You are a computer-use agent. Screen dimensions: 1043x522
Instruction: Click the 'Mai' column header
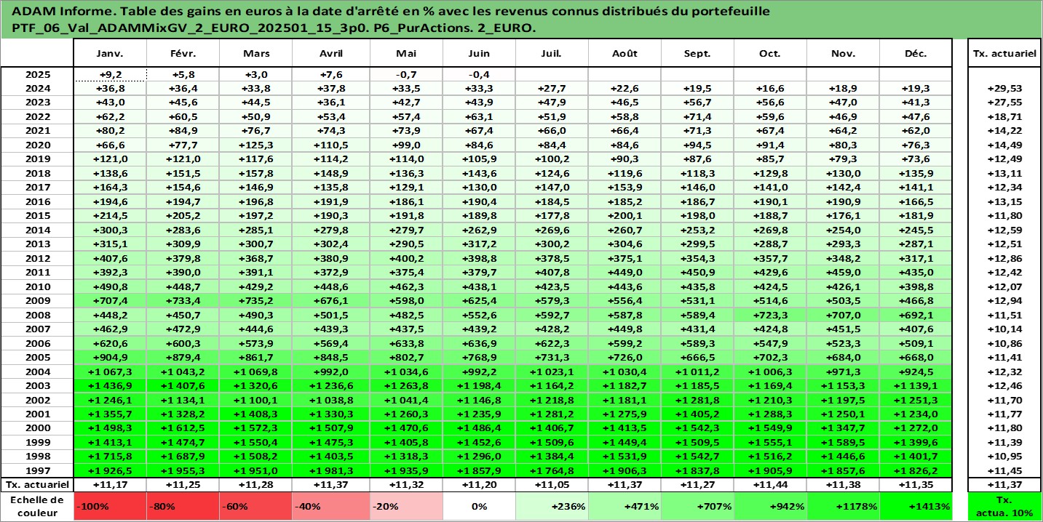(406, 54)
